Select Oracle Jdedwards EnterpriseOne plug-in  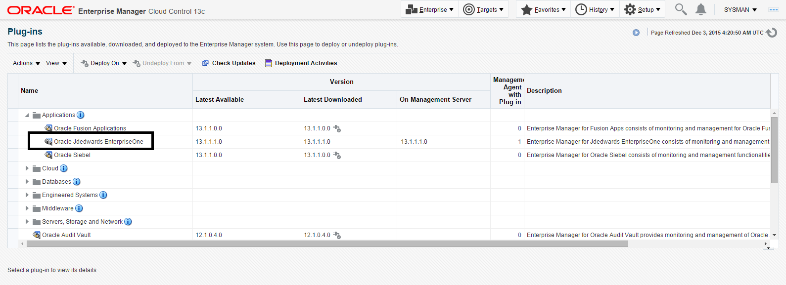pyautogui.click(x=98, y=142)
